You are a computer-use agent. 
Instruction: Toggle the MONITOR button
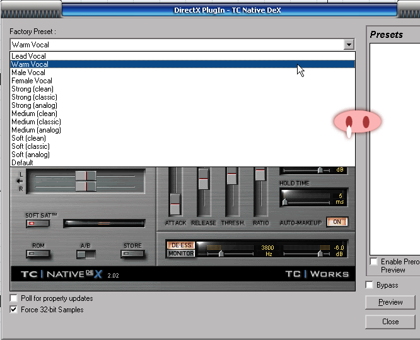coord(181,253)
